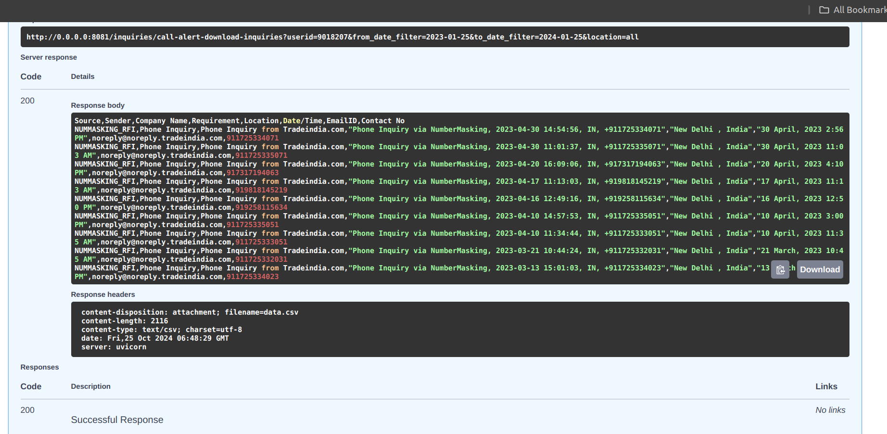Click the 200 status code under Server response
The height and width of the screenshot is (434, 887).
(27, 101)
